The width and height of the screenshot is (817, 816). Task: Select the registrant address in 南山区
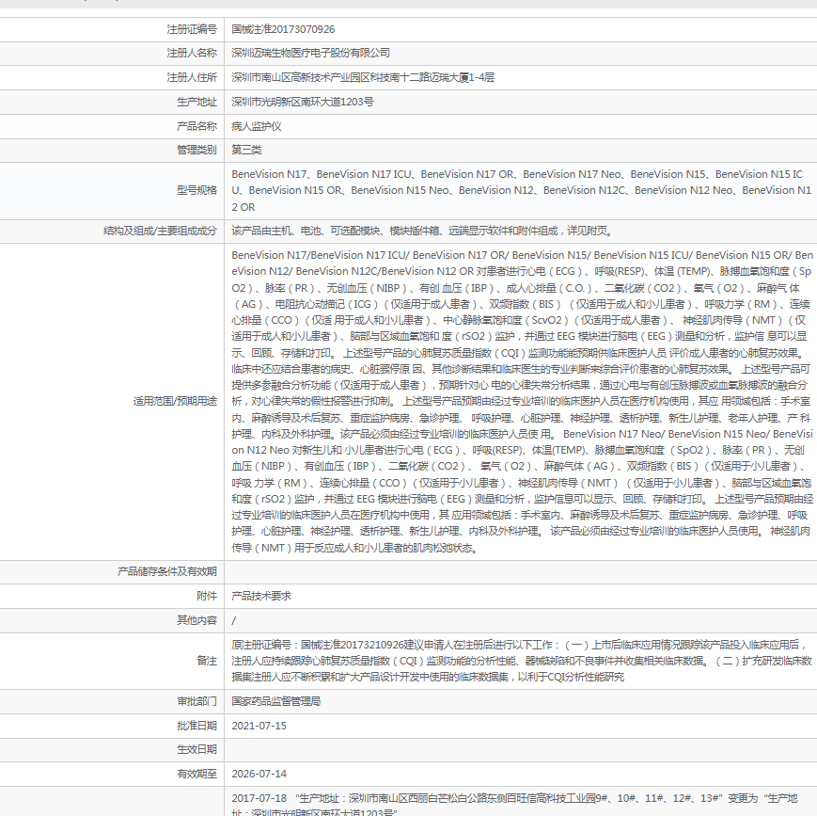pos(363,78)
